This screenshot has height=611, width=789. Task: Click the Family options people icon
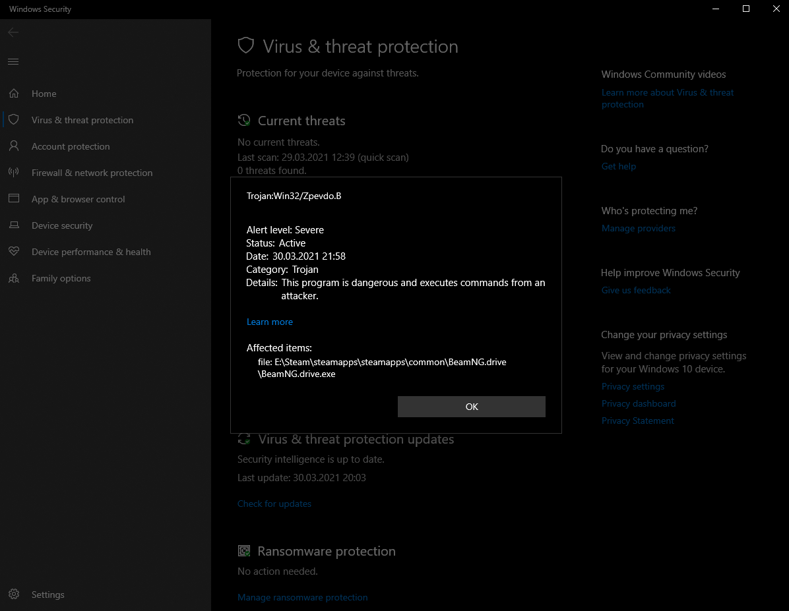[14, 278]
